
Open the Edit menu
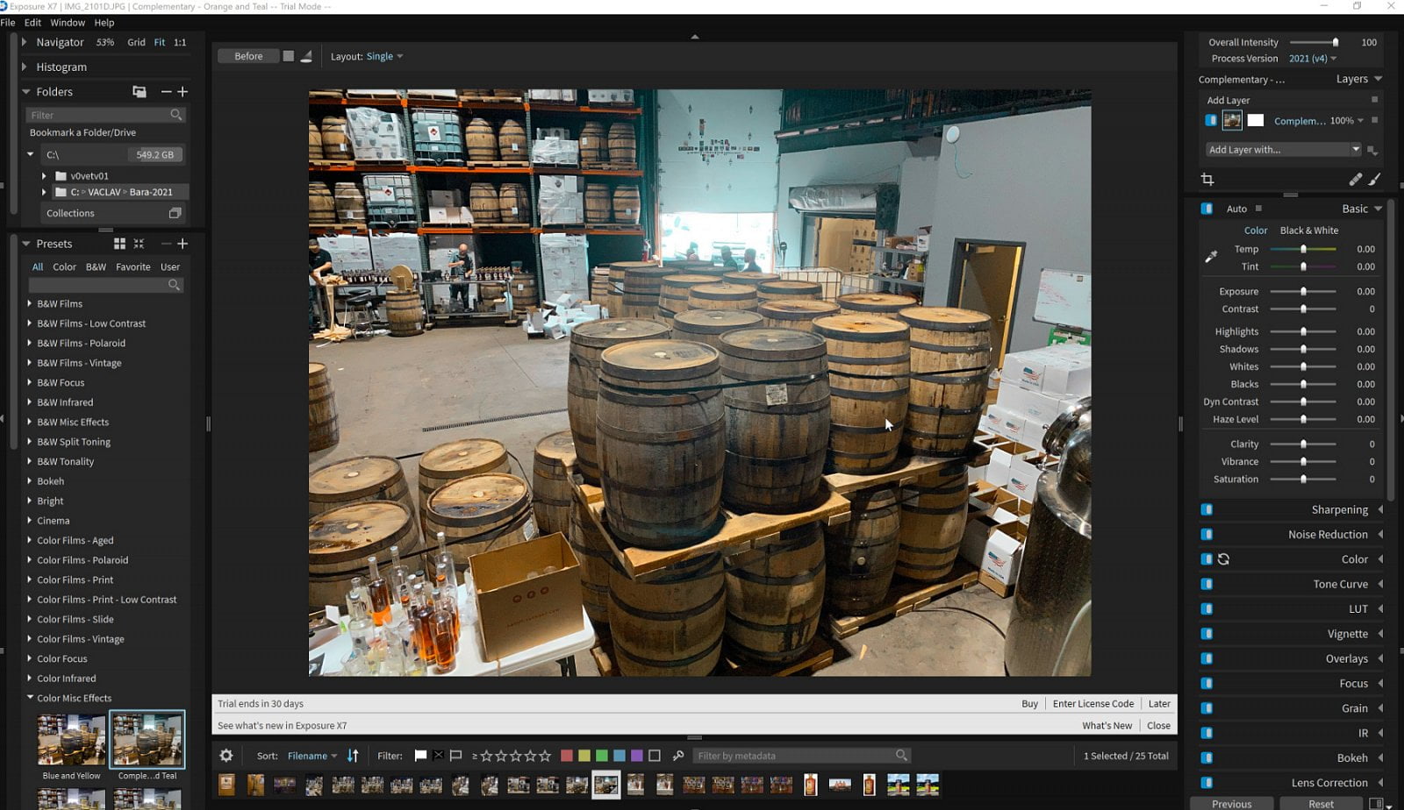click(x=32, y=23)
